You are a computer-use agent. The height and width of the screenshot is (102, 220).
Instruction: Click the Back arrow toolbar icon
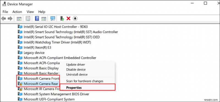pos(4,18)
